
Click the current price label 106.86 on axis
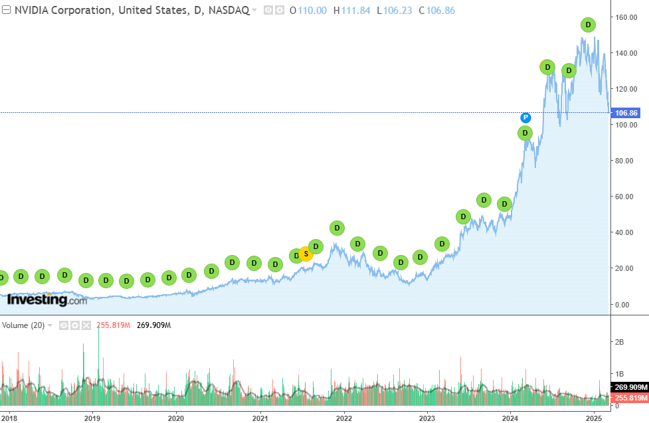(x=626, y=113)
